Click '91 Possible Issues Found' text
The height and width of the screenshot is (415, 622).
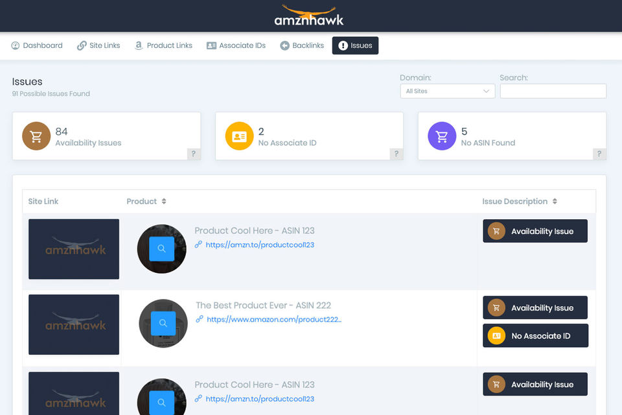coord(51,94)
